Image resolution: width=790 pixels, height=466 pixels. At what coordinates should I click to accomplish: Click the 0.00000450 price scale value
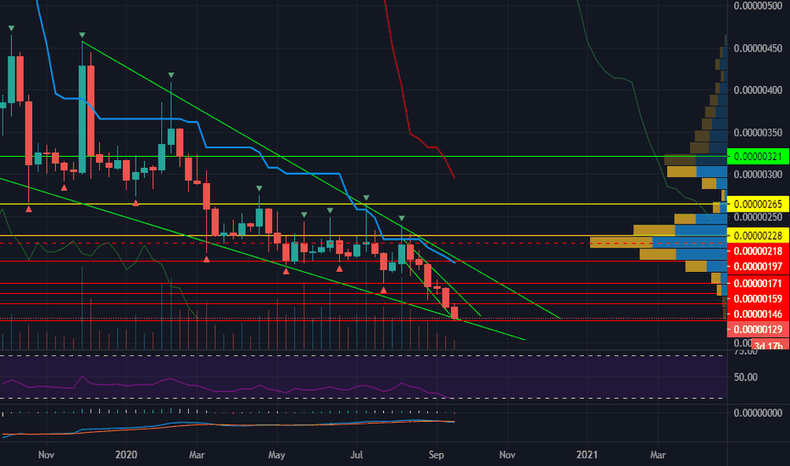point(759,48)
